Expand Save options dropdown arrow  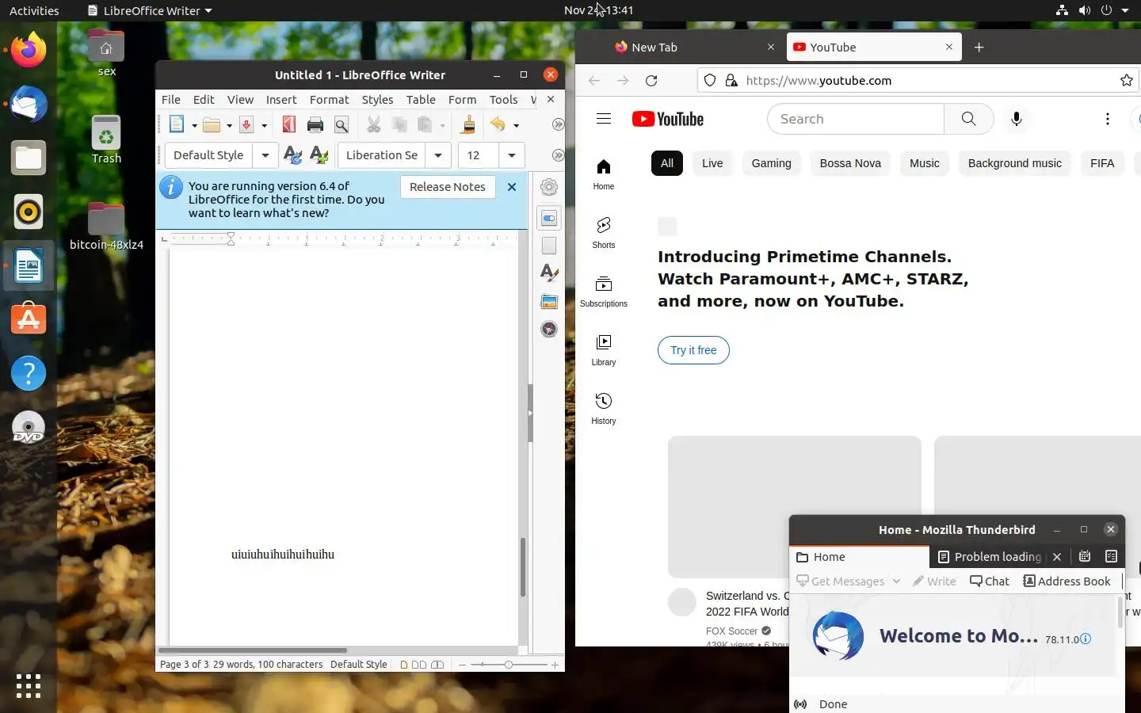click(x=264, y=125)
